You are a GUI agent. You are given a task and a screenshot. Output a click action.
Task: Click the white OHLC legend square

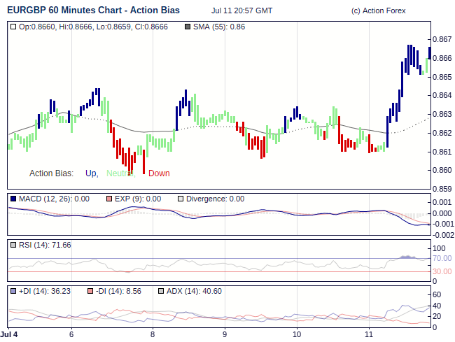click(14, 27)
